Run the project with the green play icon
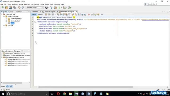This screenshot has height=96, width=170. [59, 8]
